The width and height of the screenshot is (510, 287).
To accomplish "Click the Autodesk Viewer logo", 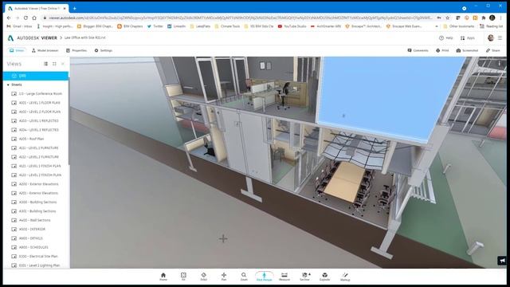I will pyautogui.click(x=32, y=38).
